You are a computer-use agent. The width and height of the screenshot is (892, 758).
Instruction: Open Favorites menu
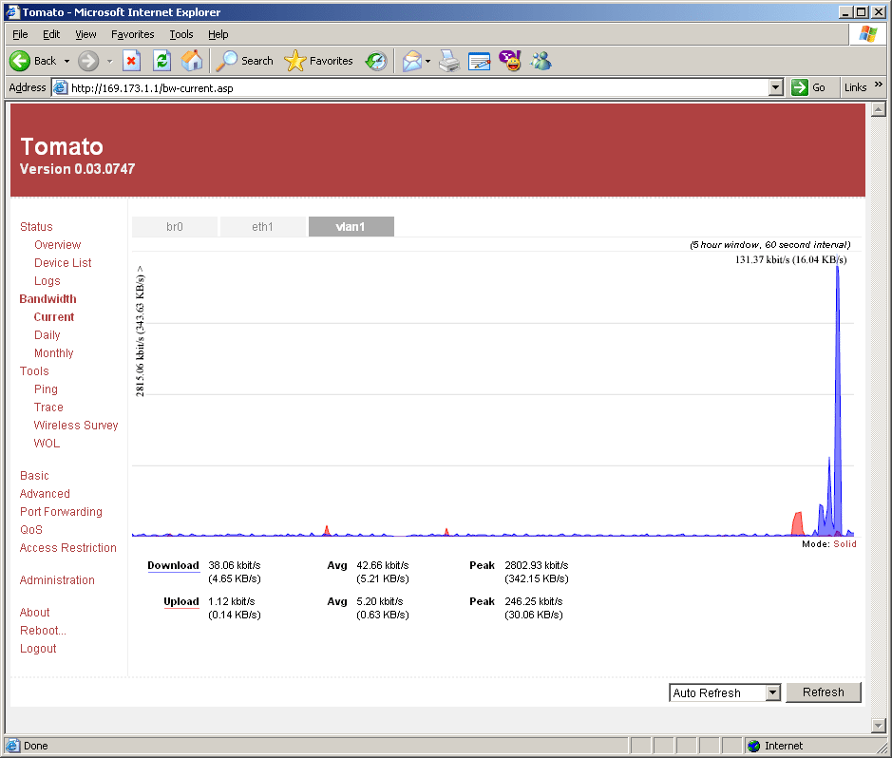133,34
